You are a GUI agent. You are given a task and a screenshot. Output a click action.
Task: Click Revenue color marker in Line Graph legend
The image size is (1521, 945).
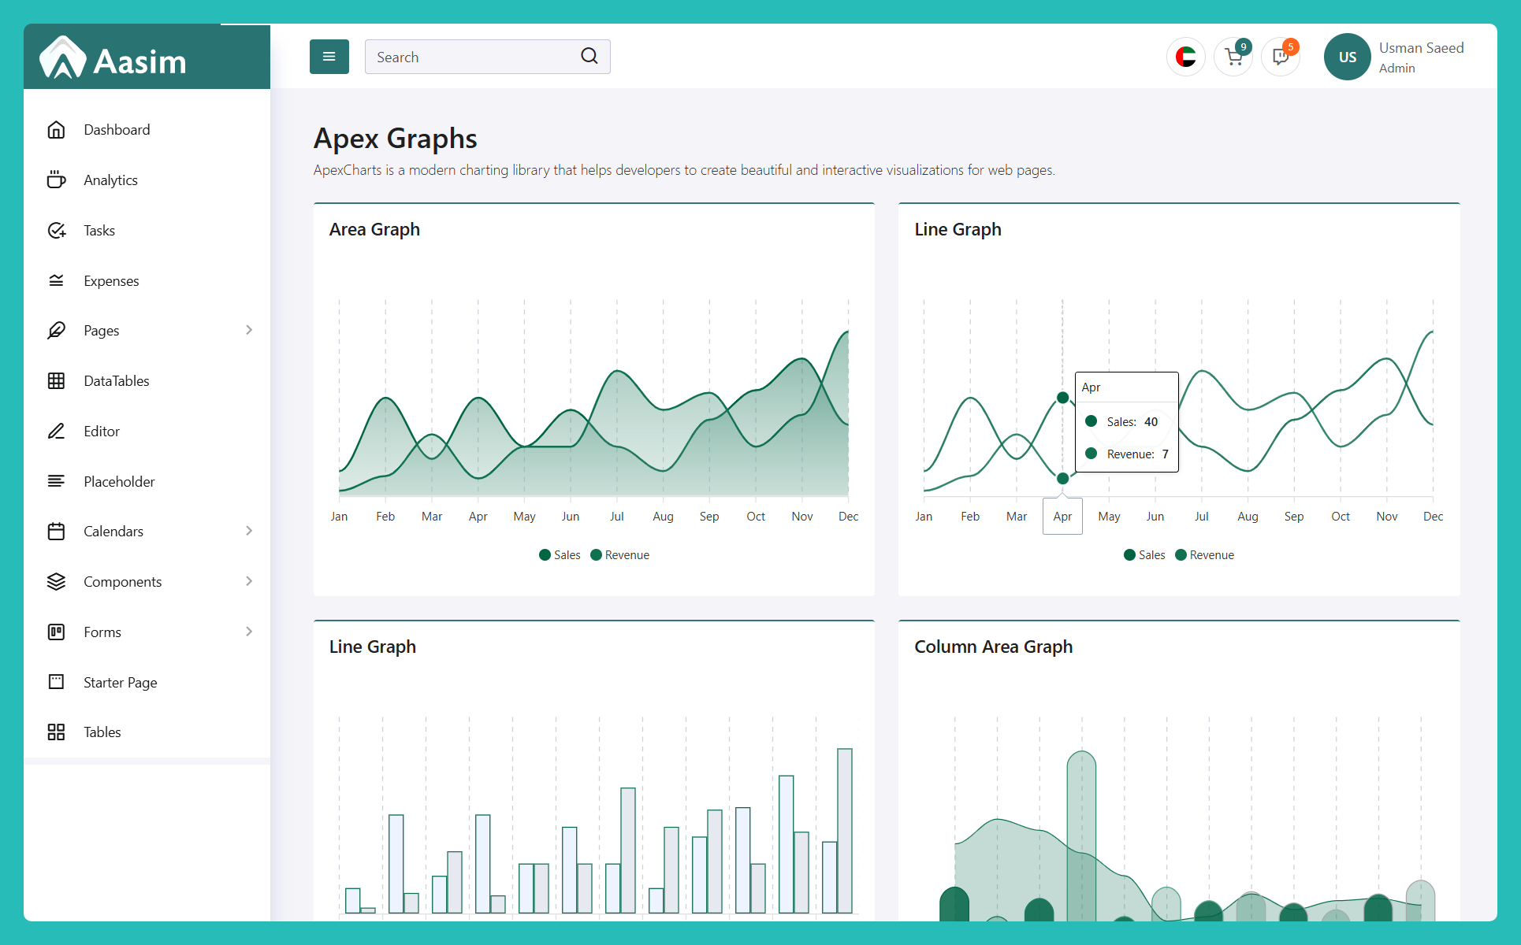[x=1181, y=555]
